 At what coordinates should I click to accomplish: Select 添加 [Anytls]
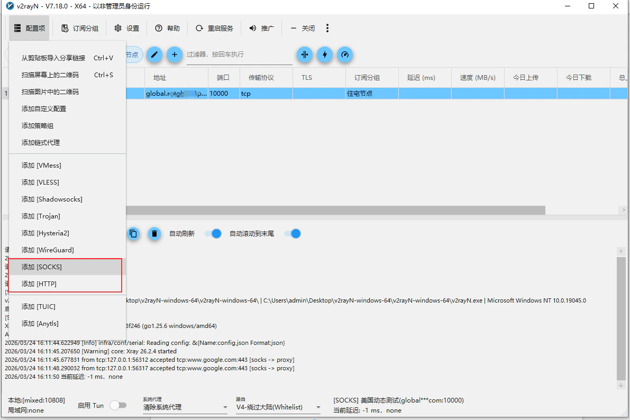[x=68, y=323]
